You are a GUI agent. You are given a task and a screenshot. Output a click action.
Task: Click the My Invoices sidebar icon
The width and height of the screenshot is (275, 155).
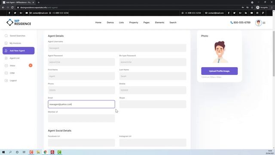coord(6,43)
